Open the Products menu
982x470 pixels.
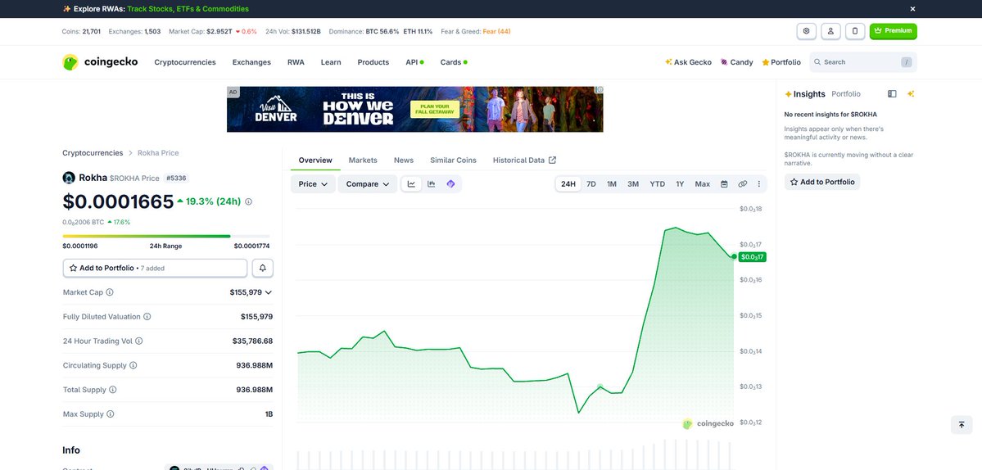click(373, 62)
